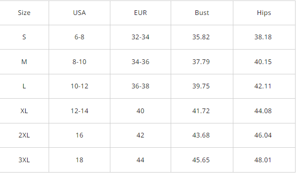Viewport: 296px width, 173px height.
Task: Select bust value 41.72
Action: click(x=202, y=111)
